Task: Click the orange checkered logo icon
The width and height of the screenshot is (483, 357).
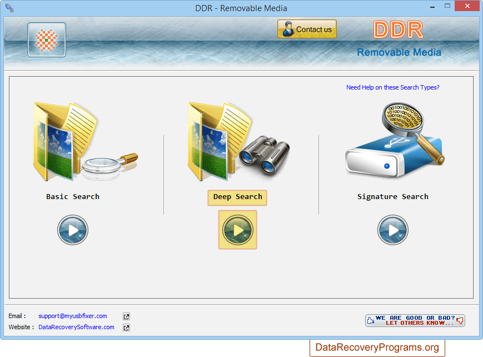Action: 47,40
